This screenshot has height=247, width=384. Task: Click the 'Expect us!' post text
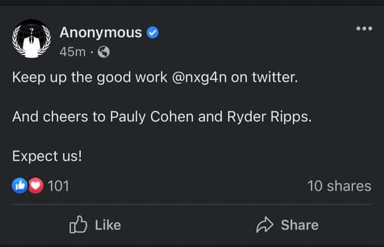coord(47,156)
